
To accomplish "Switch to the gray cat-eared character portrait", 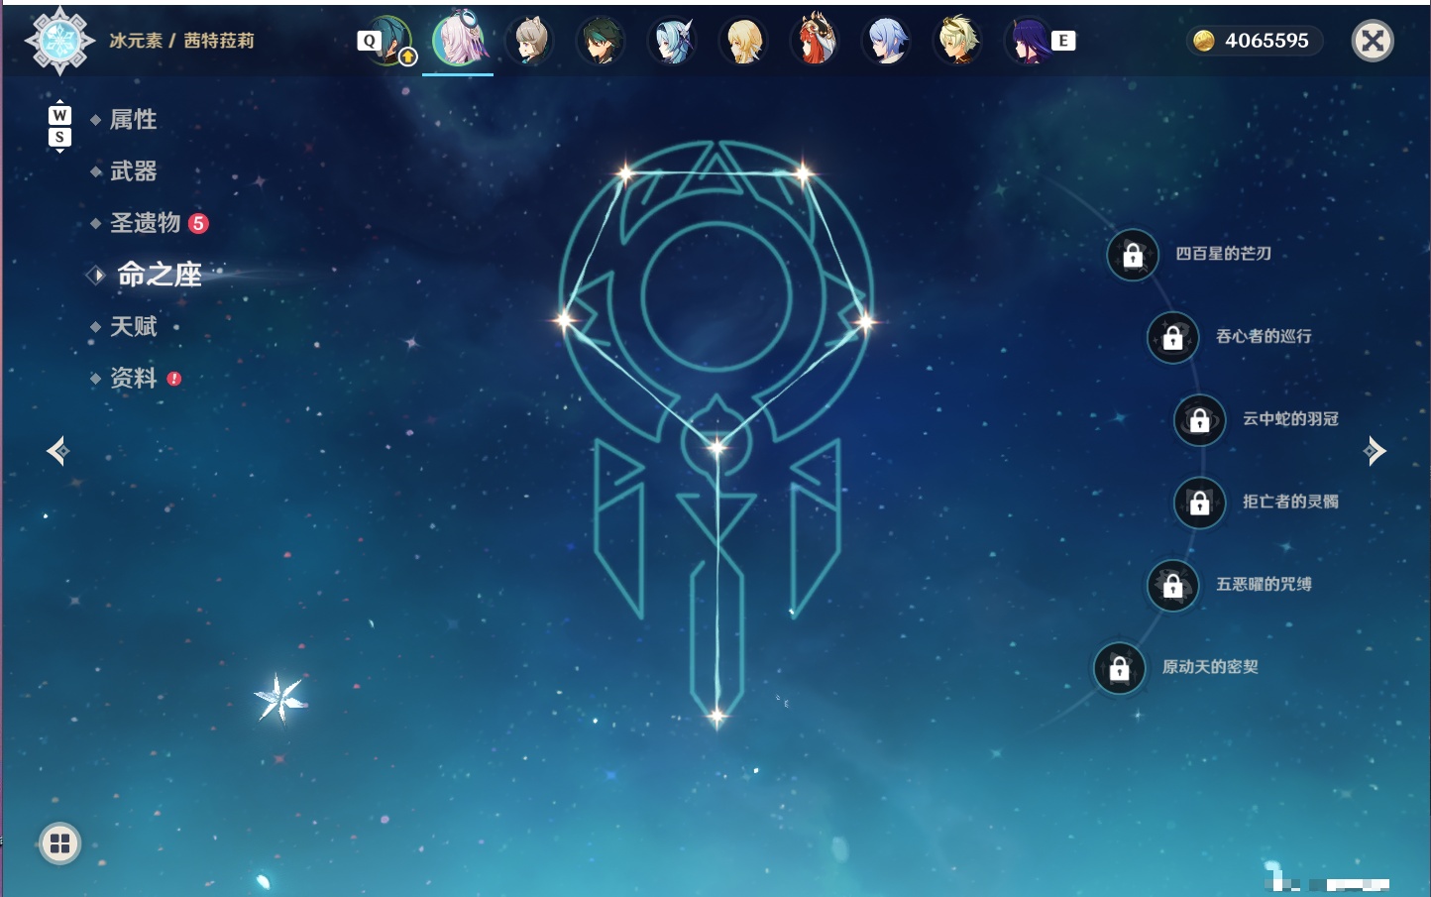I will (x=530, y=41).
